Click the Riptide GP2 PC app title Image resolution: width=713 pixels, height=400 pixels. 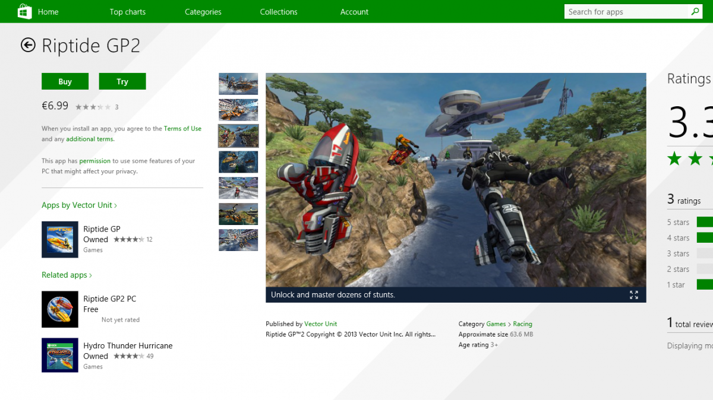[x=110, y=299]
